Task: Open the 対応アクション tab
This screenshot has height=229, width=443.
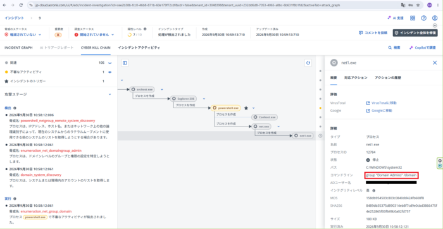Action: point(356,78)
